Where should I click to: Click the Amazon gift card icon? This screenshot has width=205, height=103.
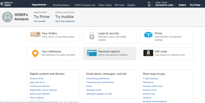(x=148, y=53)
